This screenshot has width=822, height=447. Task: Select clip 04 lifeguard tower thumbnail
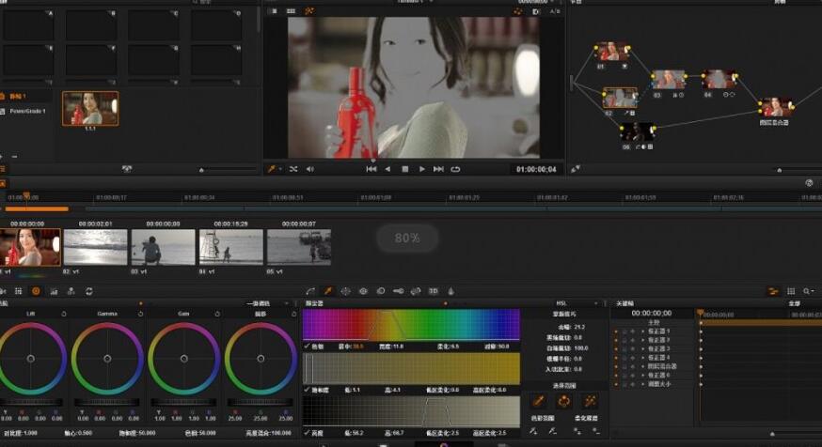[x=231, y=247]
